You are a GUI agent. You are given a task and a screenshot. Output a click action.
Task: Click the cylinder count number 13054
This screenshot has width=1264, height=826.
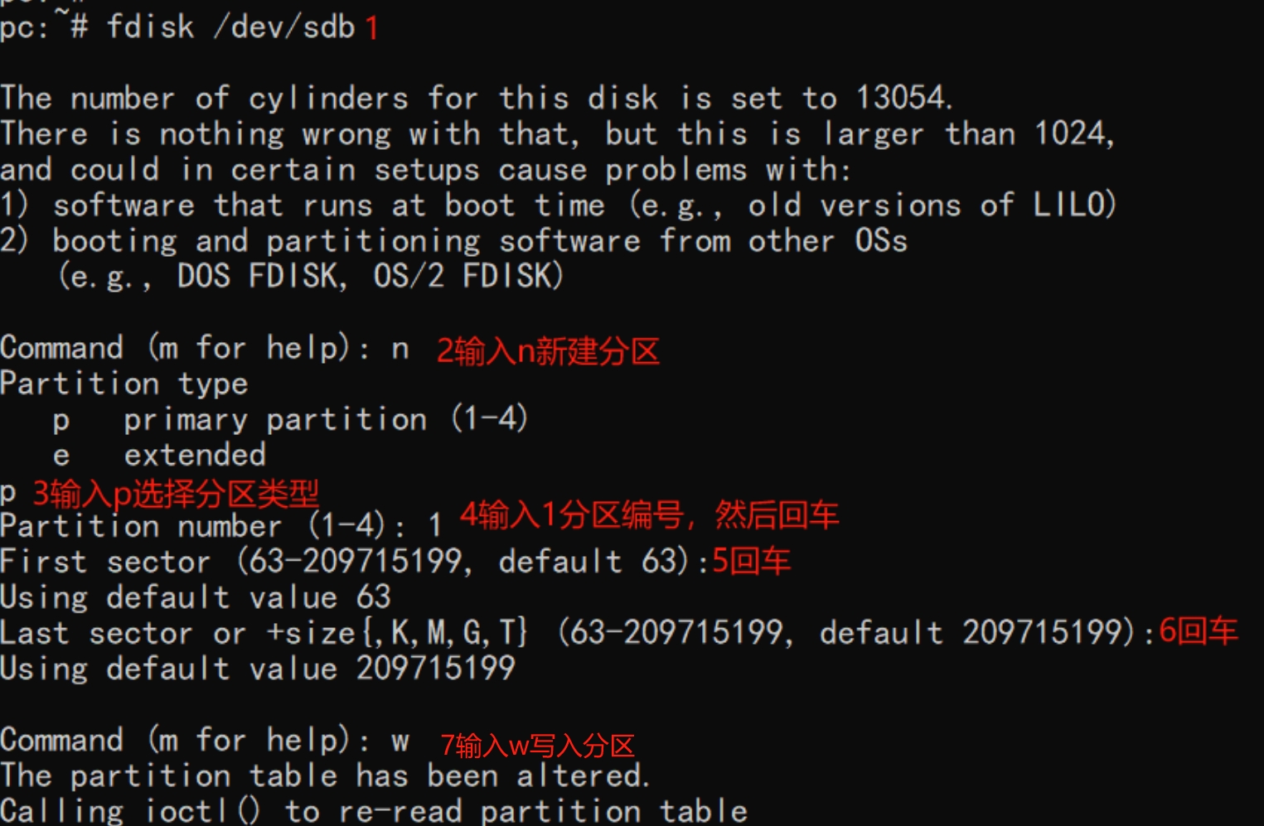pyautogui.click(x=901, y=98)
